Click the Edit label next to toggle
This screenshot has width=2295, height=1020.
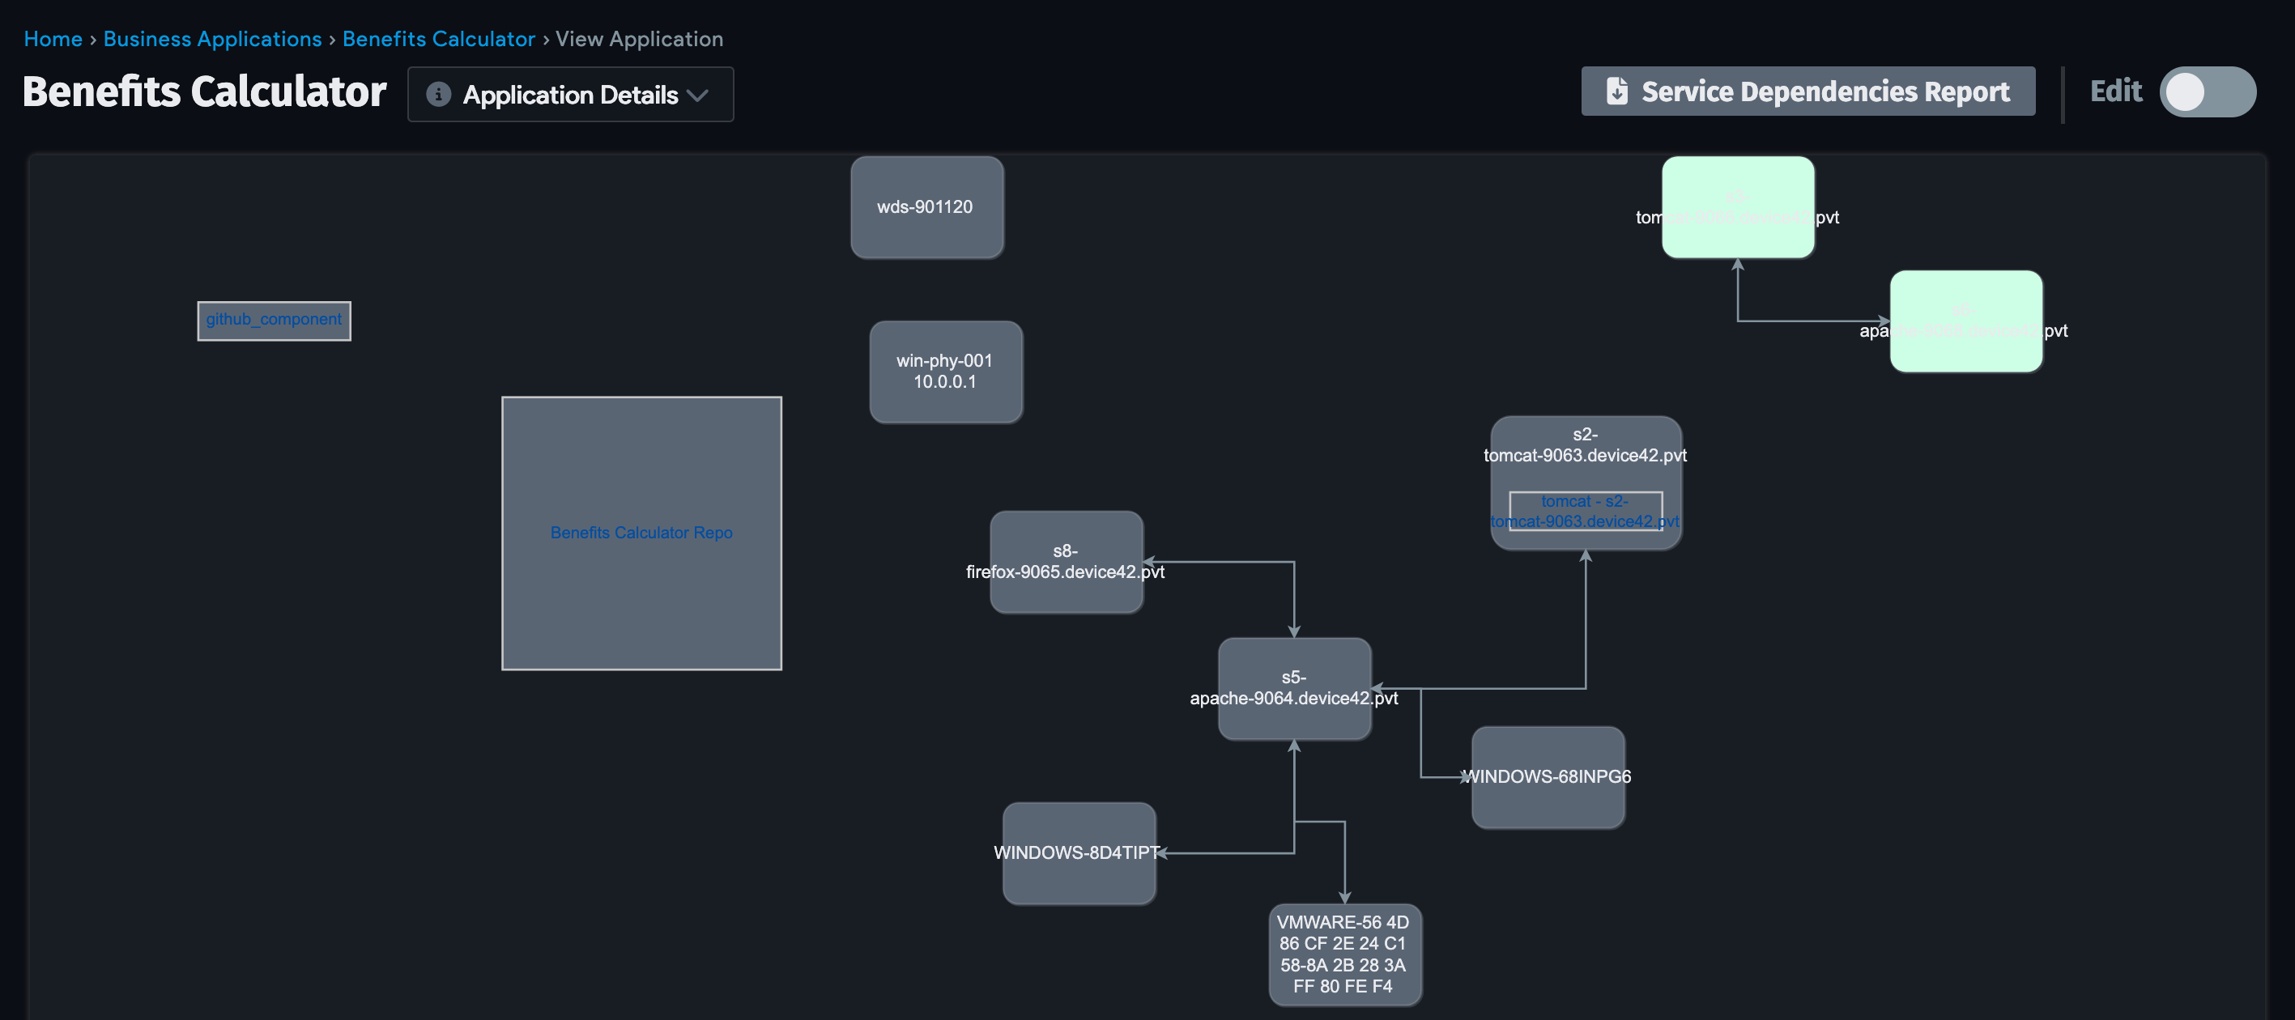click(2116, 91)
